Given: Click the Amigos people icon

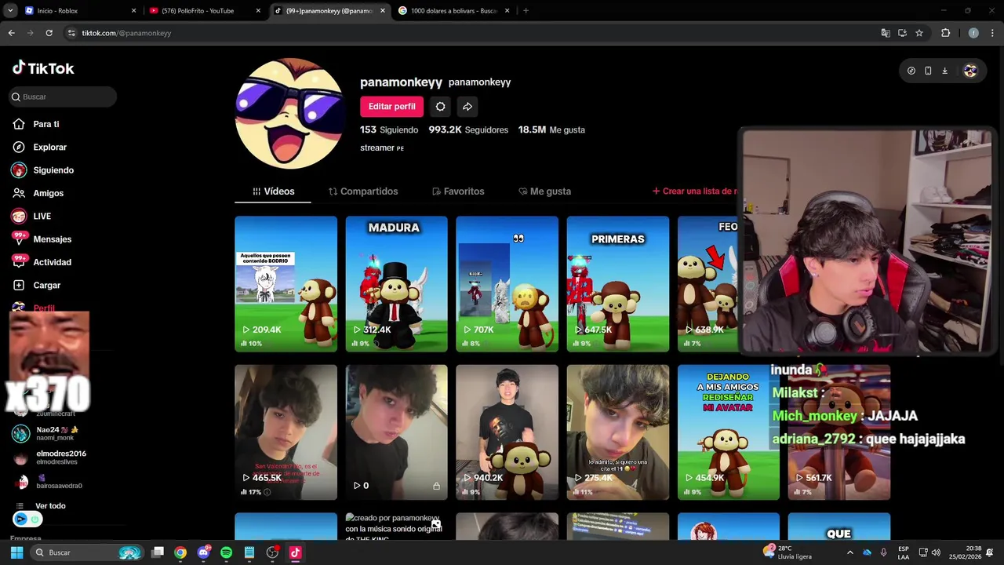Looking at the screenshot, I should 19,193.
